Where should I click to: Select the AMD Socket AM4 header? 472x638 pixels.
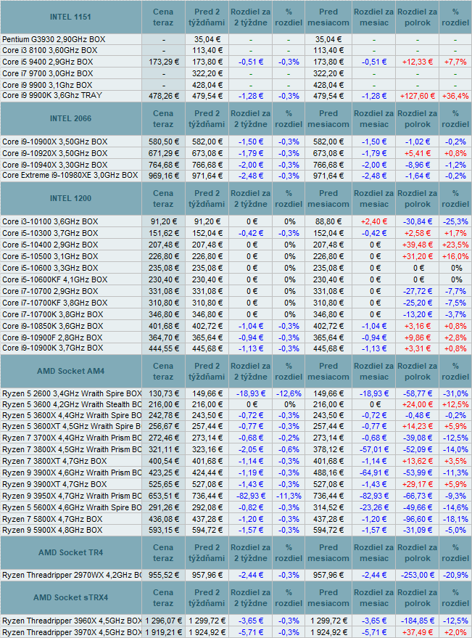[x=71, y=371]
